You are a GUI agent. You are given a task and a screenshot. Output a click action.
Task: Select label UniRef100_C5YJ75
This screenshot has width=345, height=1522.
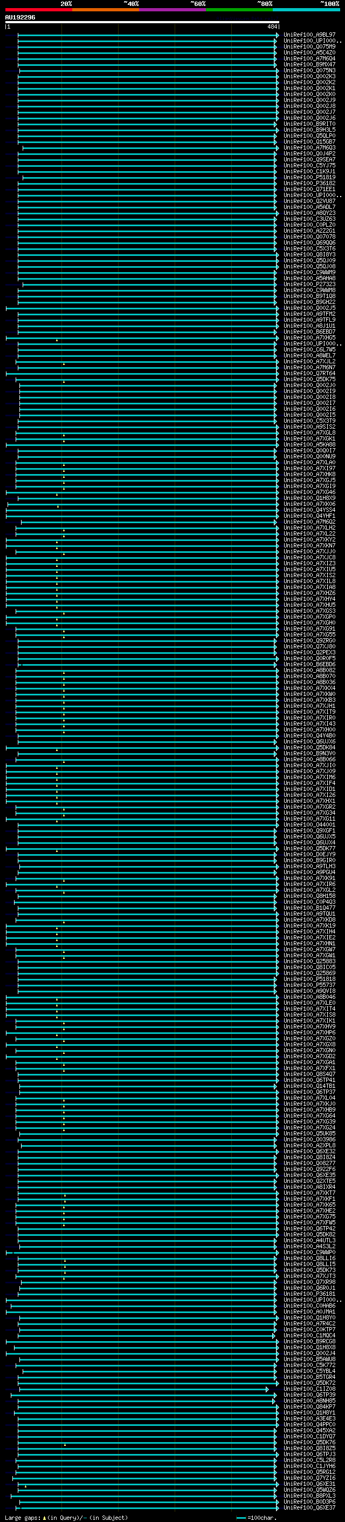point(309,165)
